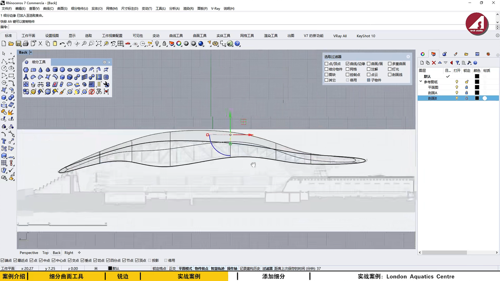Collapse the 参考图纸 layer group
This screenshot has width=500, height=281.
[x=421, y=82]
